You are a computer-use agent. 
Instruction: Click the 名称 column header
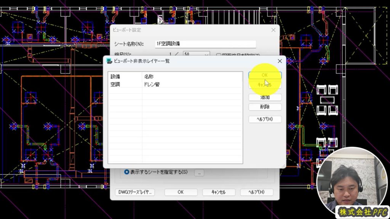[x=192, y=77]
